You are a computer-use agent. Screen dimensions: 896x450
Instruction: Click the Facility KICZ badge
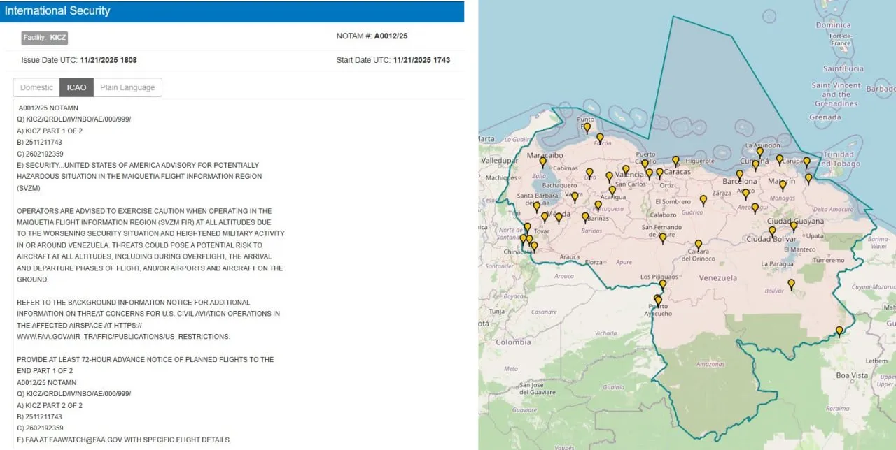click(45, 37)
